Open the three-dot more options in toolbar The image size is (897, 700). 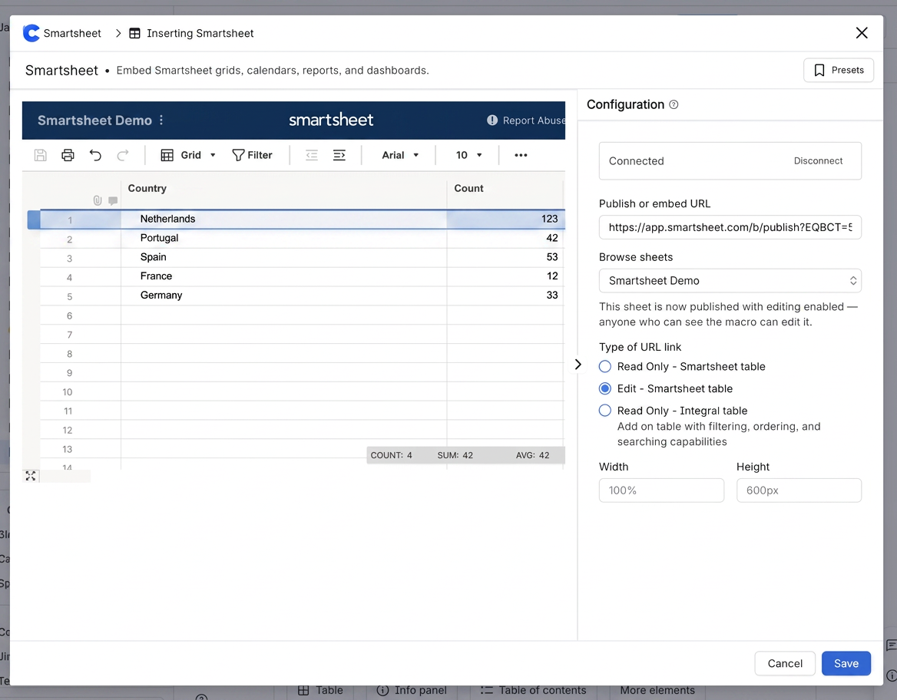(521, 155)
